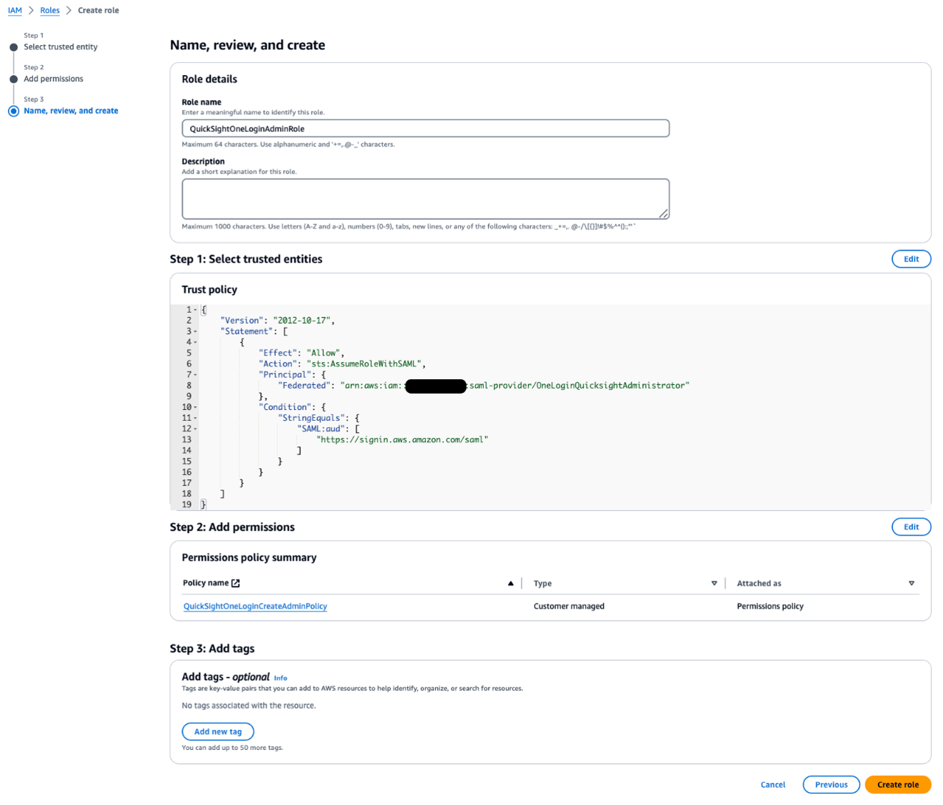Click the Add new tag button
This screenshot has height=805, width=943.
(218, 731)
